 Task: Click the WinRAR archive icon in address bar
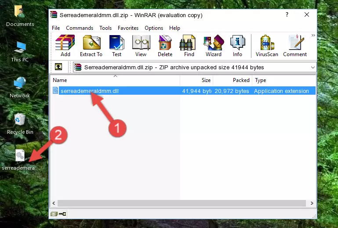[78, 67]
